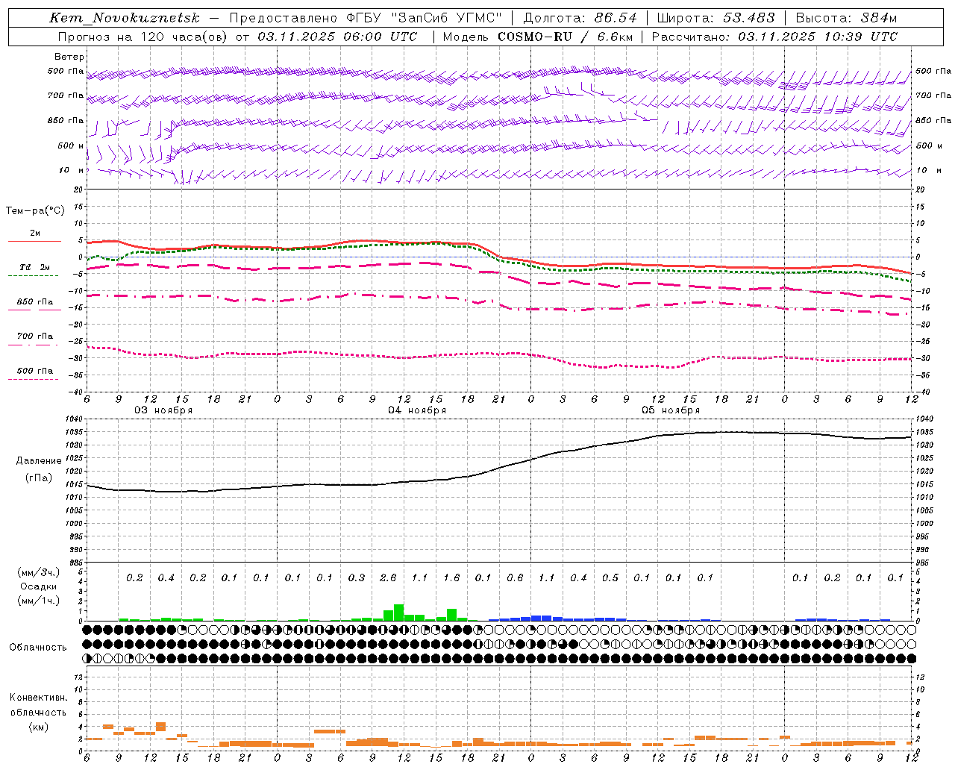The height and width of the screenshot is (764, 955).
Task: Click the left '500 м' wind level label
Action: coord(71,145)
